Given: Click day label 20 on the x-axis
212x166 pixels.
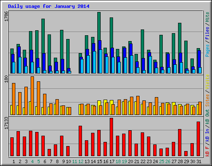Looking at the screenshot, I should click(x=130, y=161).
